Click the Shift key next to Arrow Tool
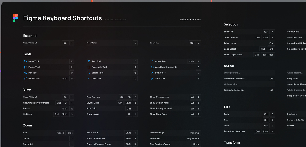 pyautogui.click(x=192, y=62)
